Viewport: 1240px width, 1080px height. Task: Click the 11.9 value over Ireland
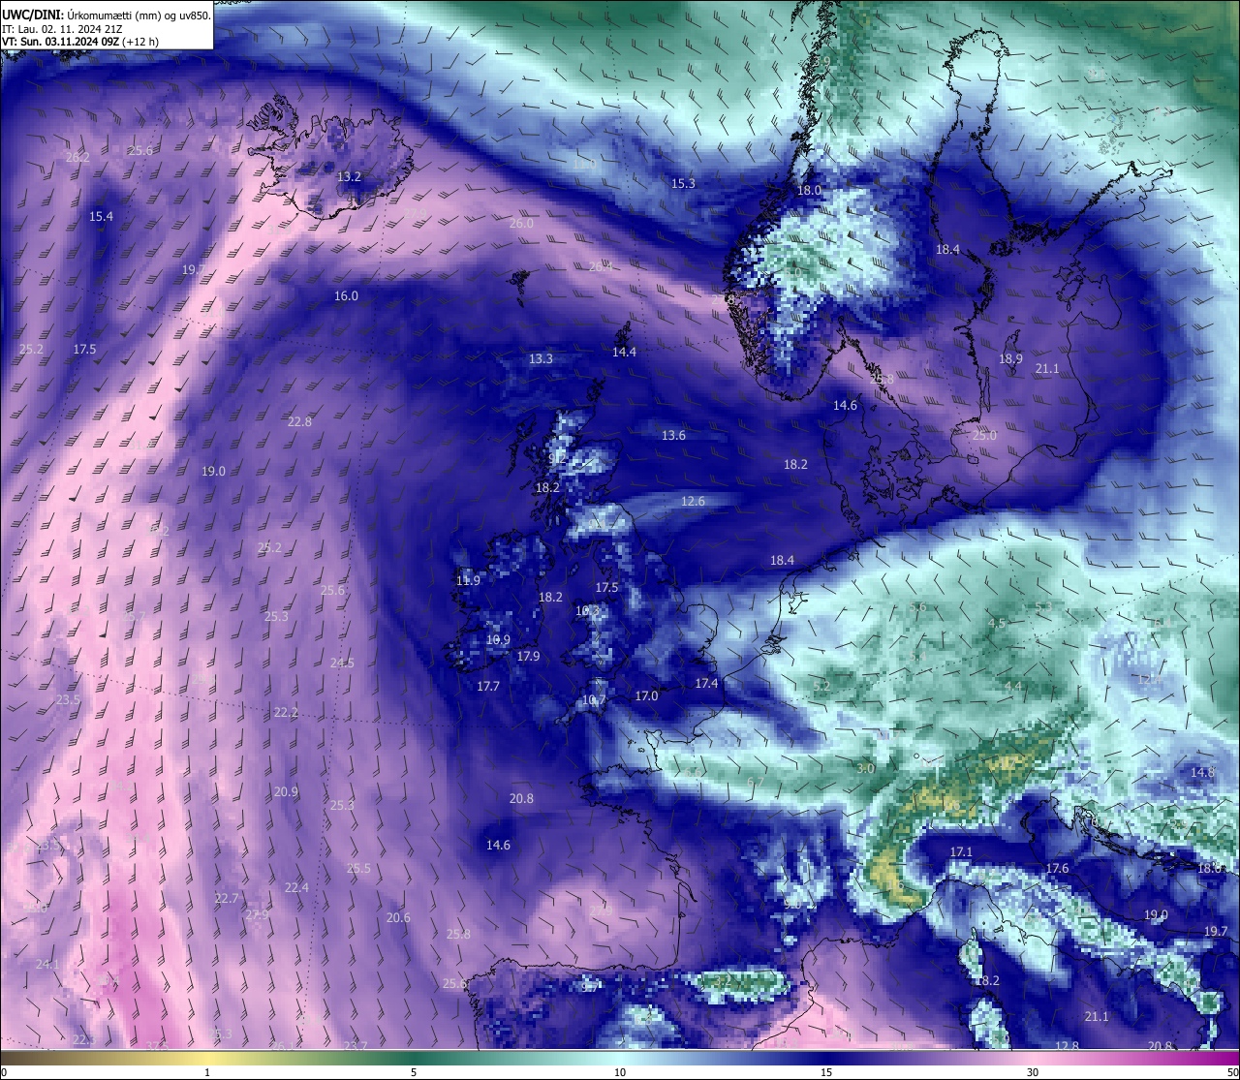pos(468,581)
